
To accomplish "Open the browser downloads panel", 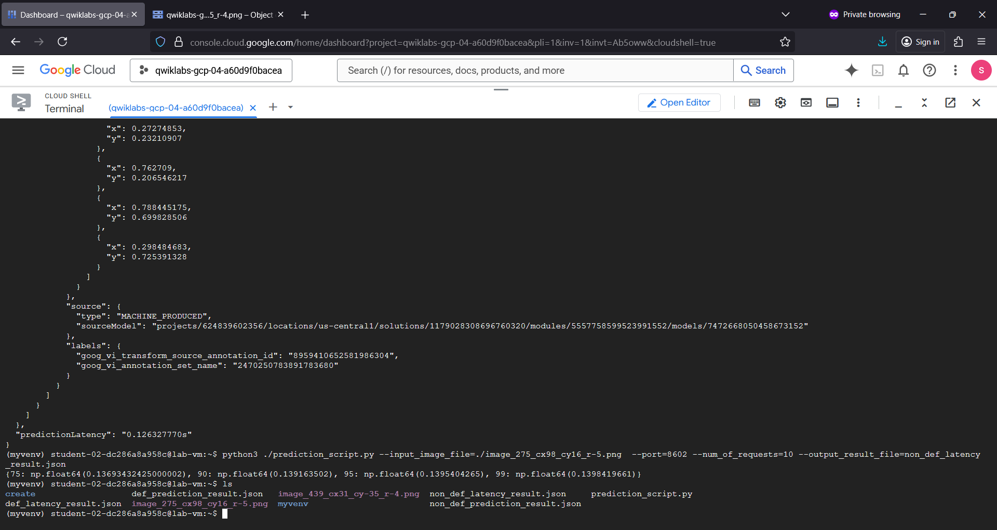I will [882, 42].
